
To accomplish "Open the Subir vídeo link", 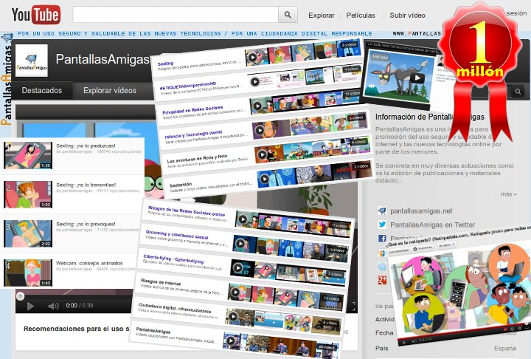I will click(407, 16).
